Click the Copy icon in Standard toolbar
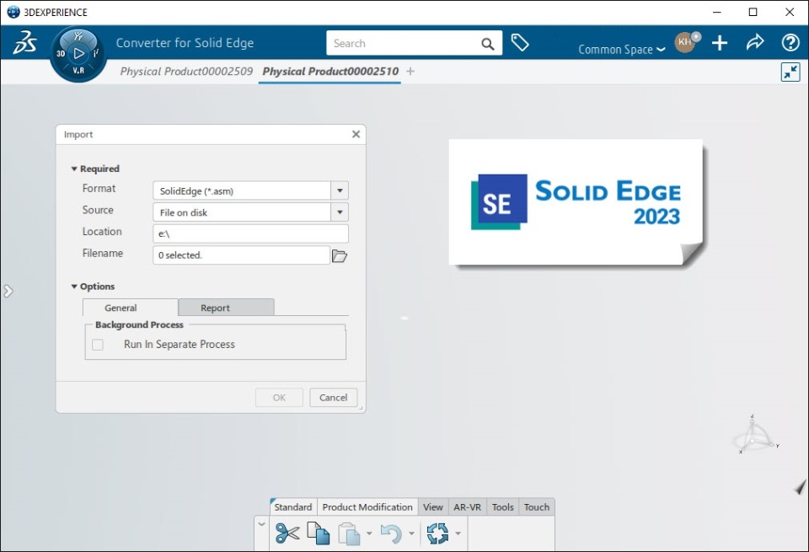 coord(319,533)
